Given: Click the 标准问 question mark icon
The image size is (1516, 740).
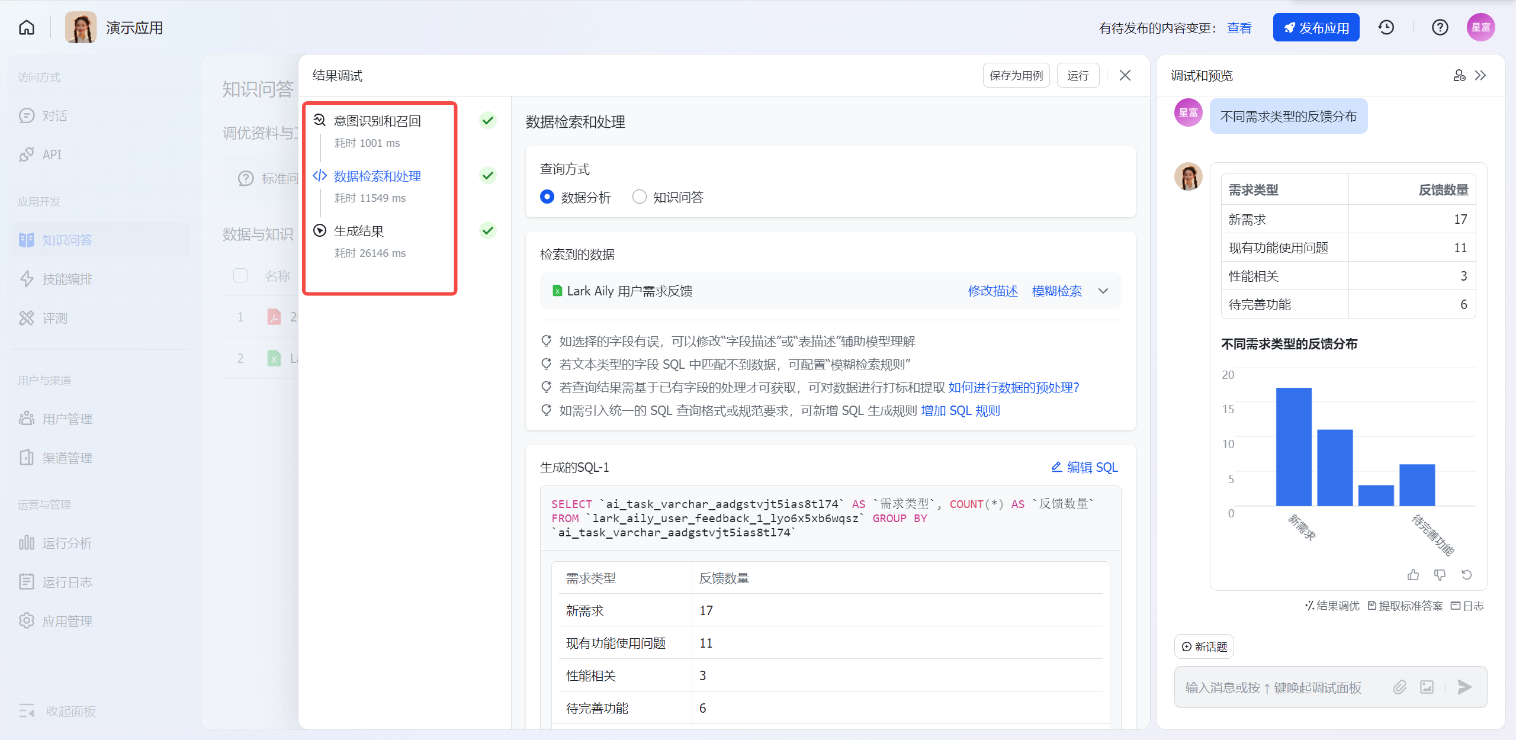Looking at the screenshot, I should click(246, 179).
